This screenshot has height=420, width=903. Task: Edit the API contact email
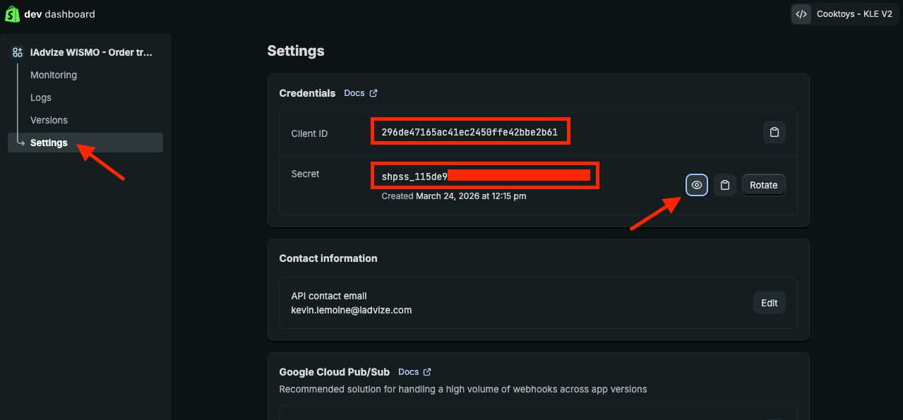pyautogui.click(x=769, y=303)
